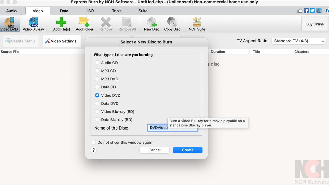Expand the TV Aspect Ratio dropdown
The height and width of the screenshot is (185, 329).
point(299,41)
